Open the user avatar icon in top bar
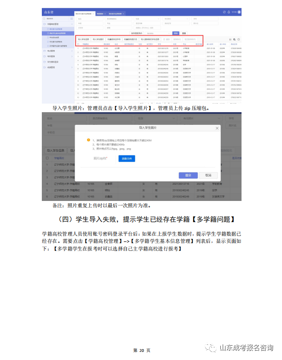Screen dimensions: 282x360 [x=239, y=12]
